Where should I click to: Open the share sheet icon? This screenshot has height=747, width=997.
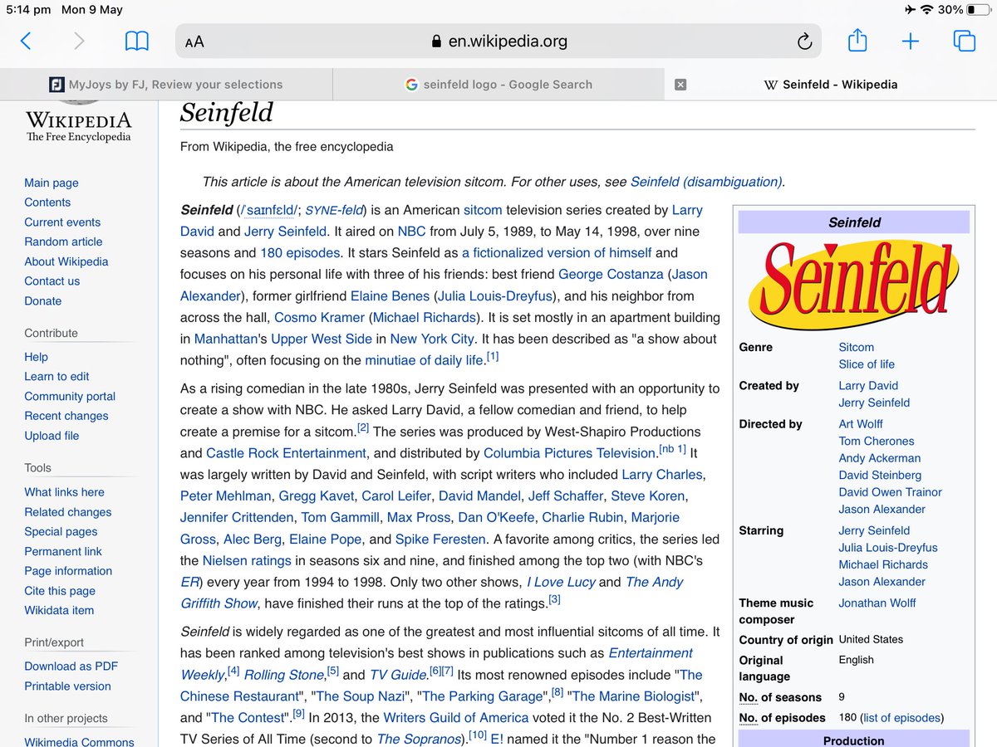[x=857, y=40]
